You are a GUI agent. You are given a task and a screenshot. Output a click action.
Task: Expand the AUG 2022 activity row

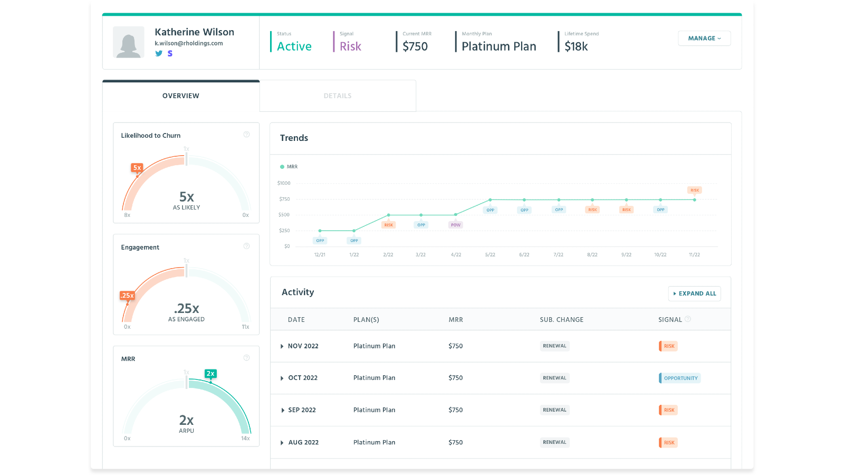click(x=282, y=443)
